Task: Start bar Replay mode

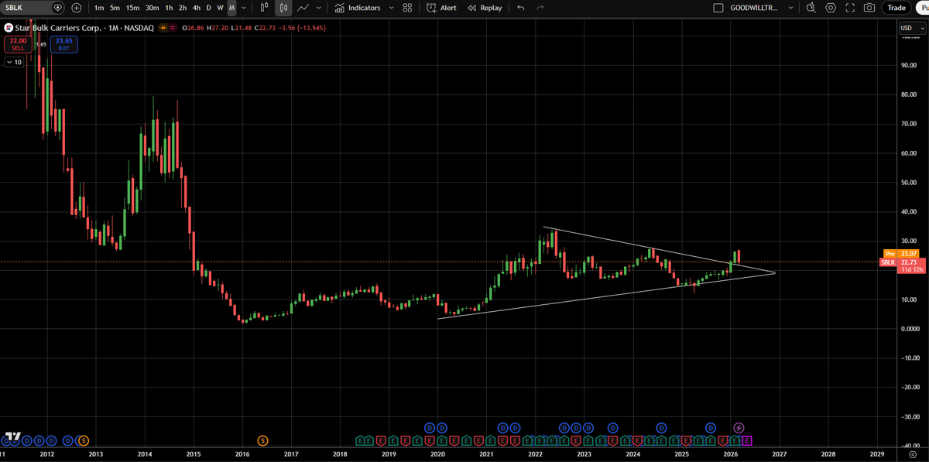Action: pyautogui.click(x=485, y=8)
